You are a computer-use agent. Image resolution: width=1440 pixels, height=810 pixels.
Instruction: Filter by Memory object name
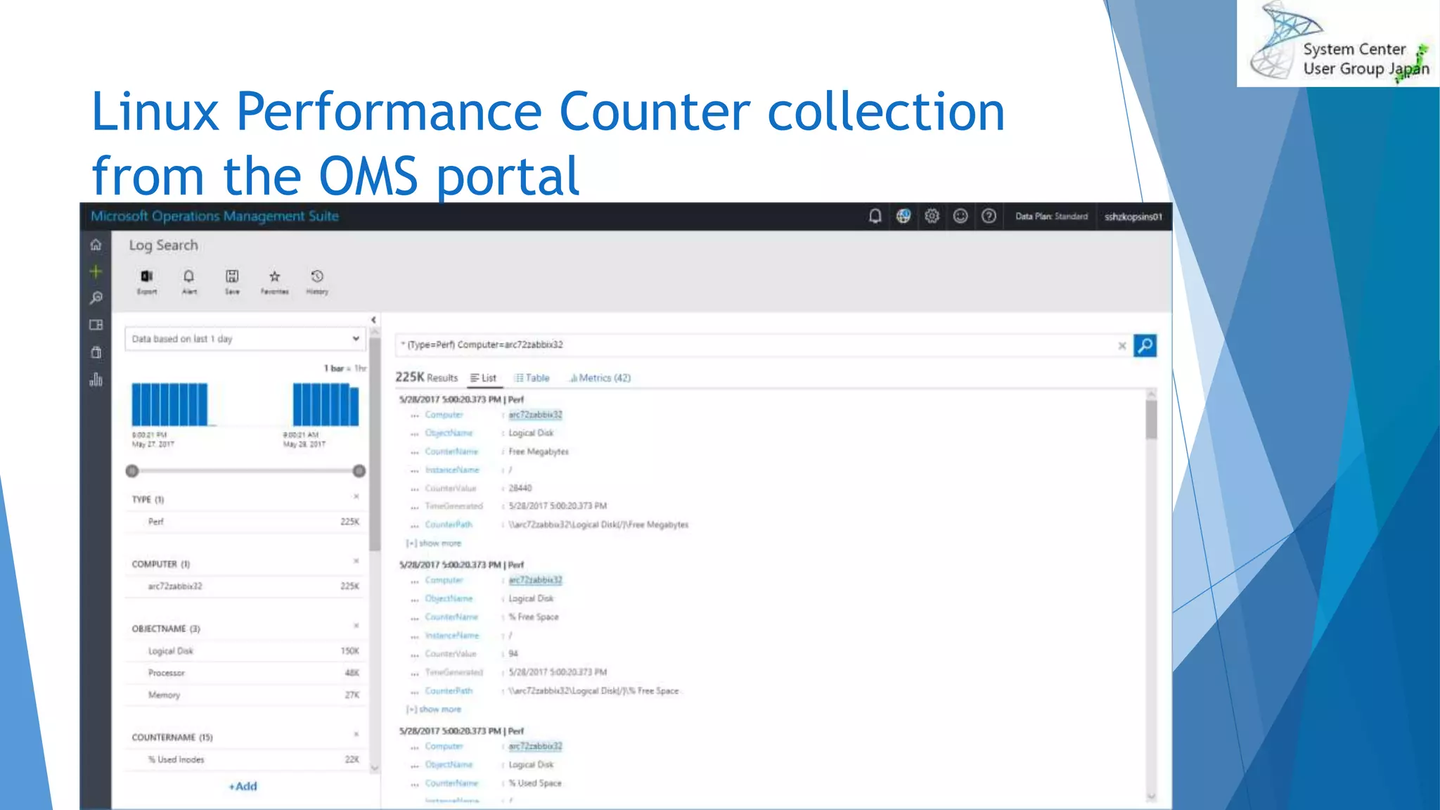tap(245, 695)
